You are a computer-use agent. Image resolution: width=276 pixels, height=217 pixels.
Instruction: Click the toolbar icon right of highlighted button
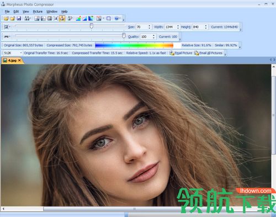tap(70, 18)
